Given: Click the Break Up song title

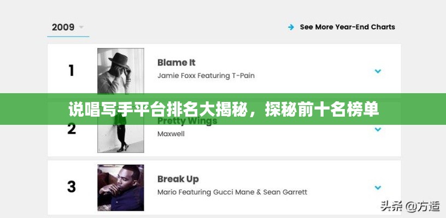Looking at the screenshot, I should pyautogui.click(x=178, y=179).
